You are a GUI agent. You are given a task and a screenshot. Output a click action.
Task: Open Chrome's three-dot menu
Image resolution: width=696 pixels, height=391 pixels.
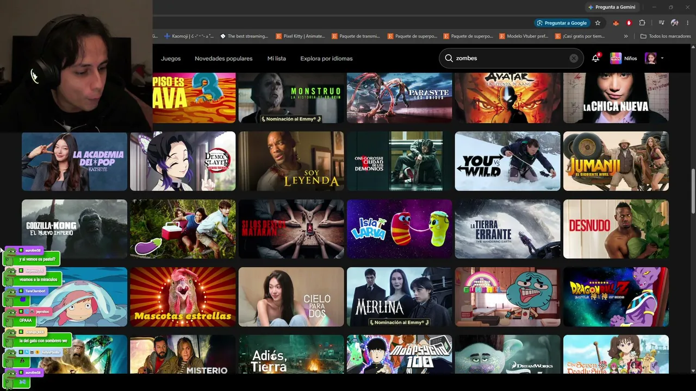pos(687,23)
